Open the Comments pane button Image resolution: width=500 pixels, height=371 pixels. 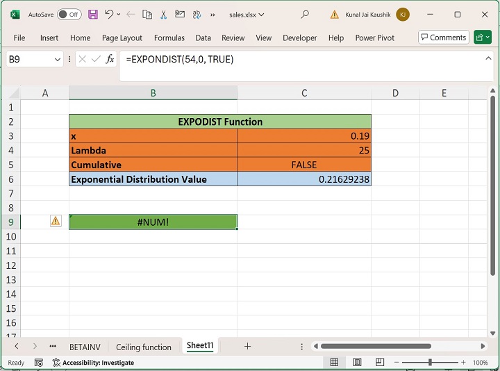point(443,38)
